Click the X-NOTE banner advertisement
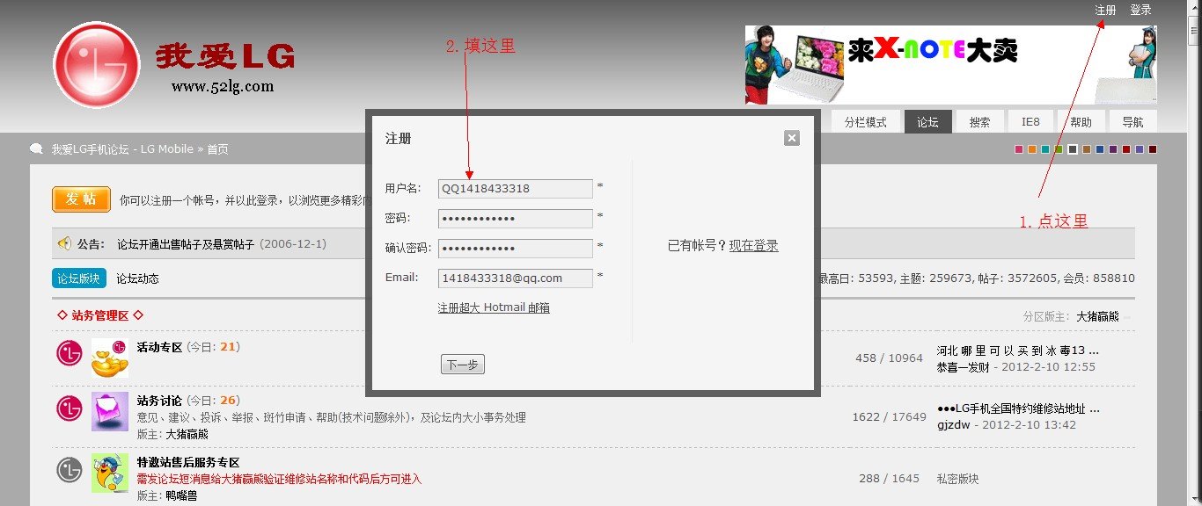 (x=950, y=64)
